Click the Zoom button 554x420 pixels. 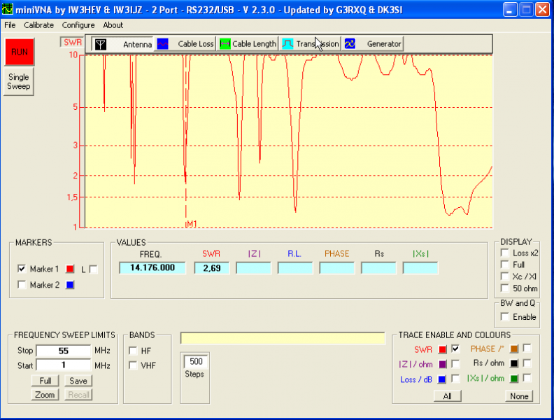click(x=45, y=395)
